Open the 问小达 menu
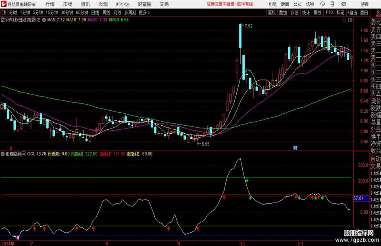The width and height of the screenshot is (381, 246). point(123,4)
